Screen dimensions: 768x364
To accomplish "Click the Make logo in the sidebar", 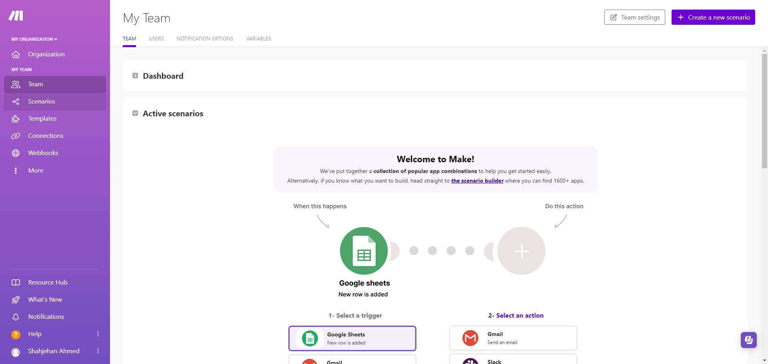I will 15,16.
